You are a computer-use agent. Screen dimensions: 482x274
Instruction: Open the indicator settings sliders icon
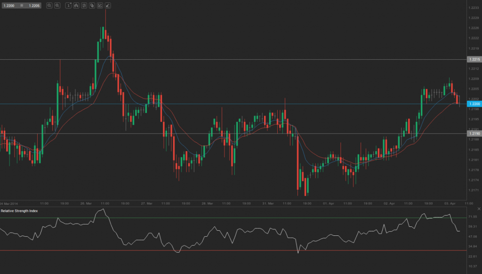pos(84,5)
